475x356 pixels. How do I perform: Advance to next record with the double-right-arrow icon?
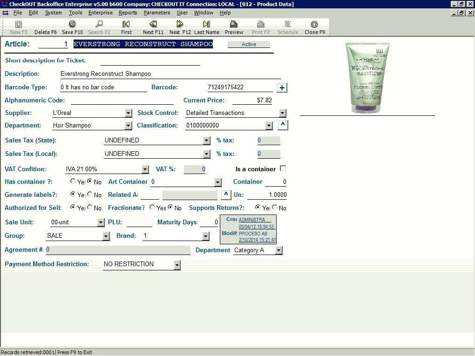pos(180,24)
